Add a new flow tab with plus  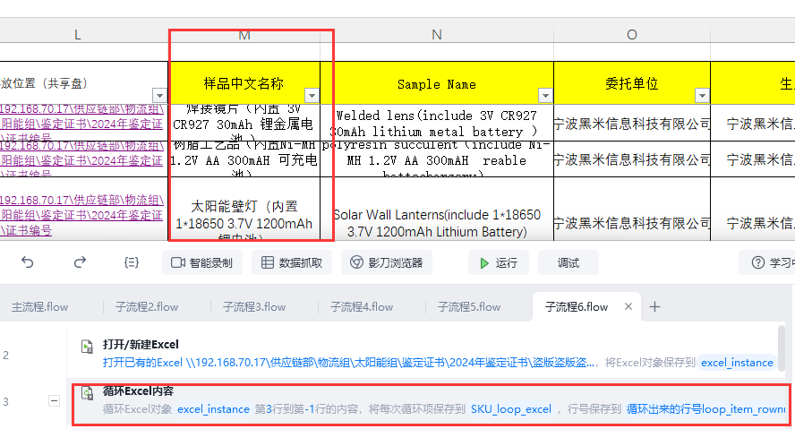654,307
